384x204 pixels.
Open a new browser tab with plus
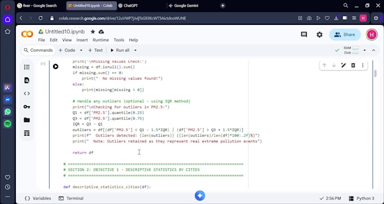(x=222, y=6)
